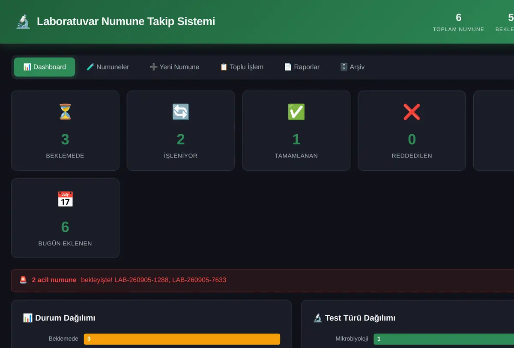Click the Durum Dağılımı heading
This screenshot has height=348, width=514.
tap(65, 318)
